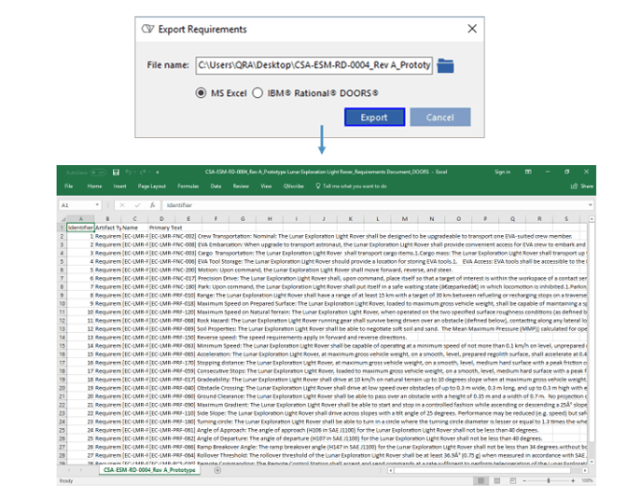Click the horizontal scrollbar left arrow

coord(390,470)
